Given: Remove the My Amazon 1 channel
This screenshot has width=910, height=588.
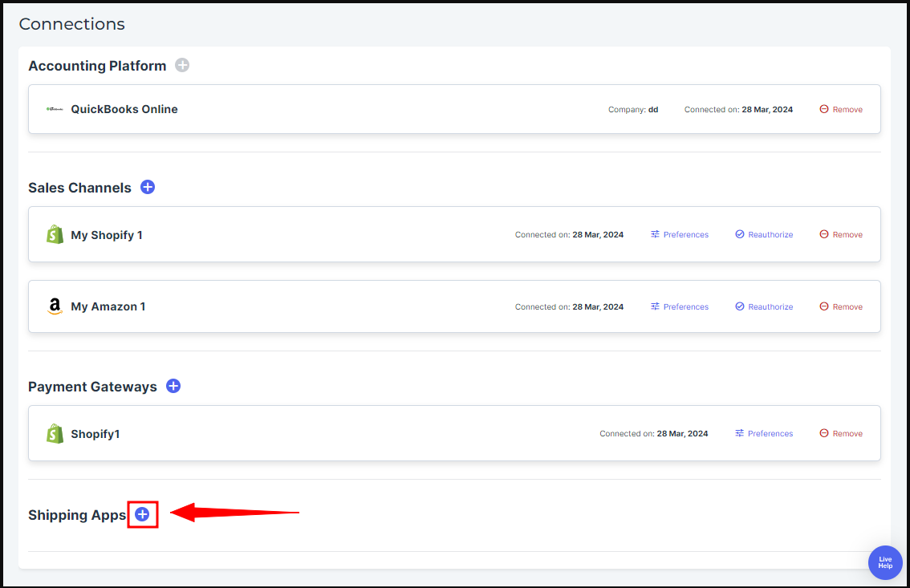Looking at the screenshot, I should (x=841, y=306).
